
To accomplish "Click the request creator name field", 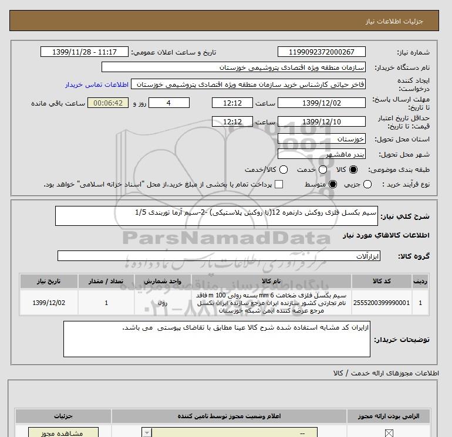I will pos(248,84).
